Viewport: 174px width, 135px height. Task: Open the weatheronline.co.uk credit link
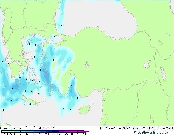click(151, 133)
